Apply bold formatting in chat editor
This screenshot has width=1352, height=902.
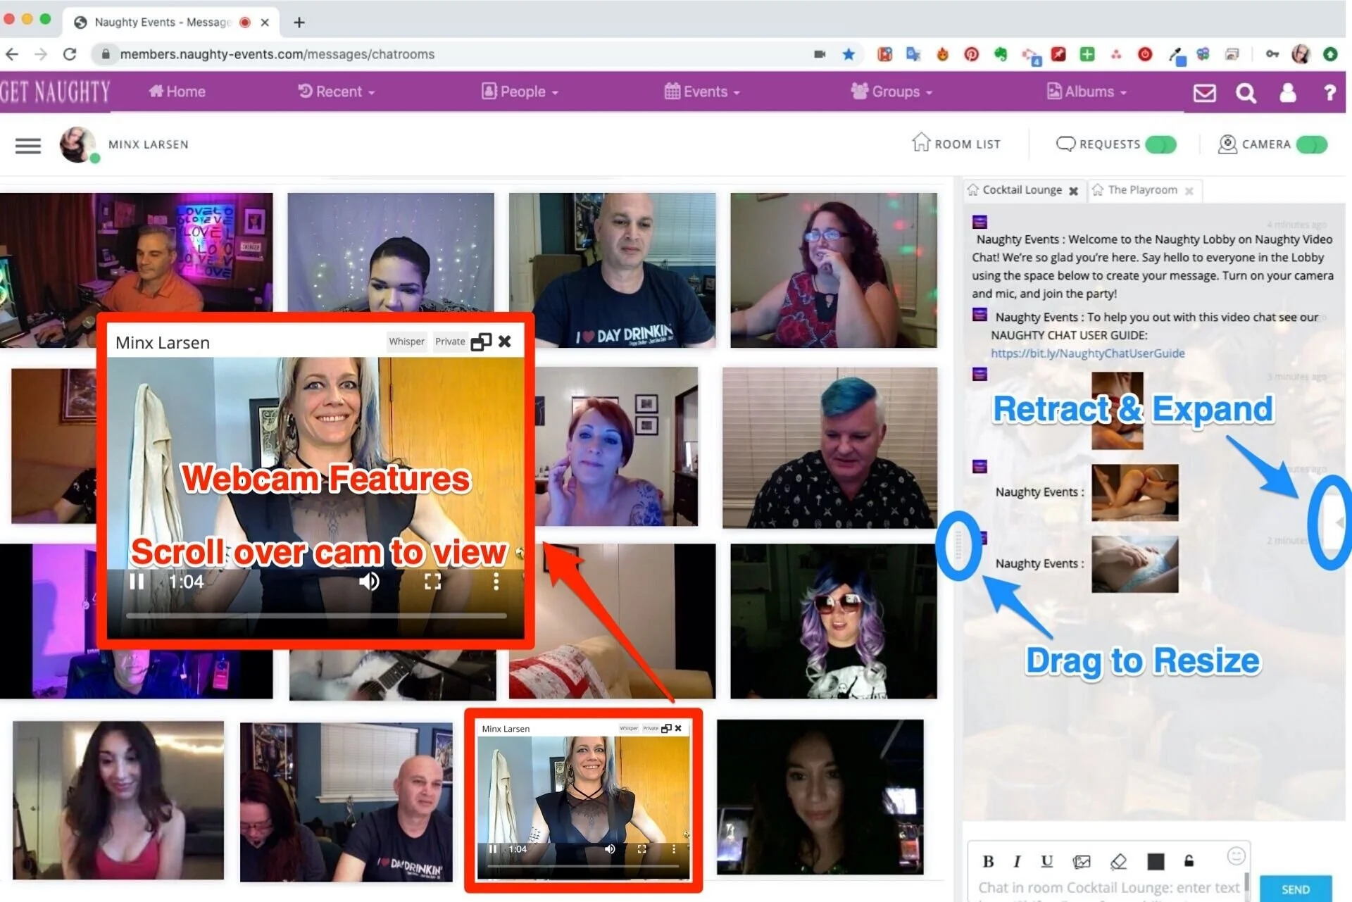(988, 861)
